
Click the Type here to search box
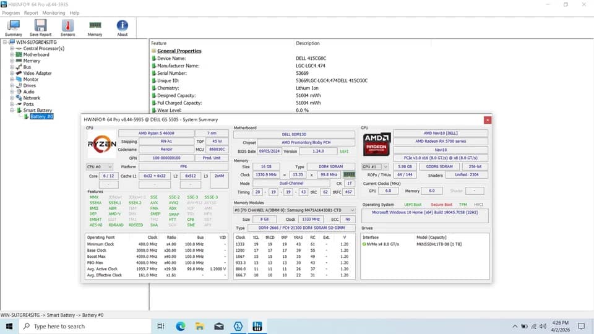[85, 326]
